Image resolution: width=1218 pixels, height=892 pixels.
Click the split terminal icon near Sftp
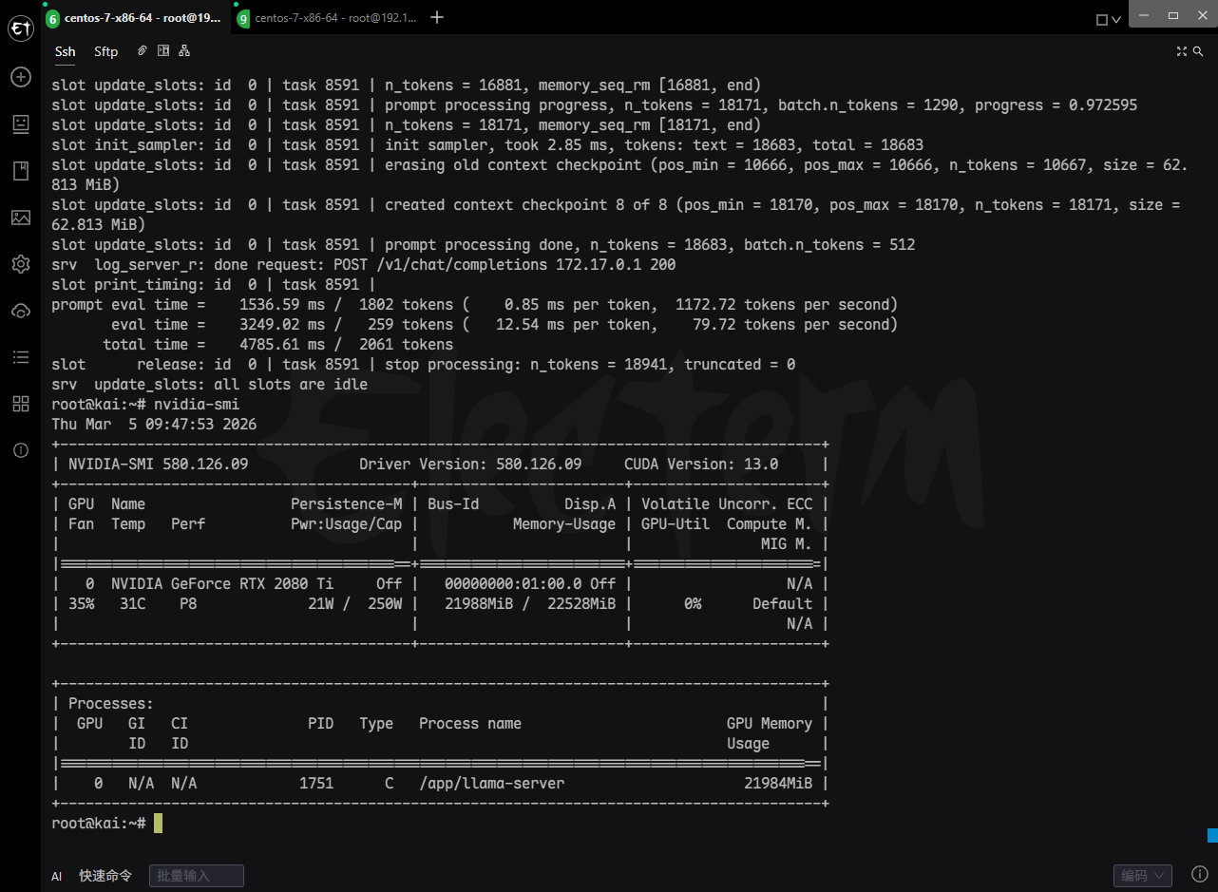pyautogui.click(x=162, y=50)
